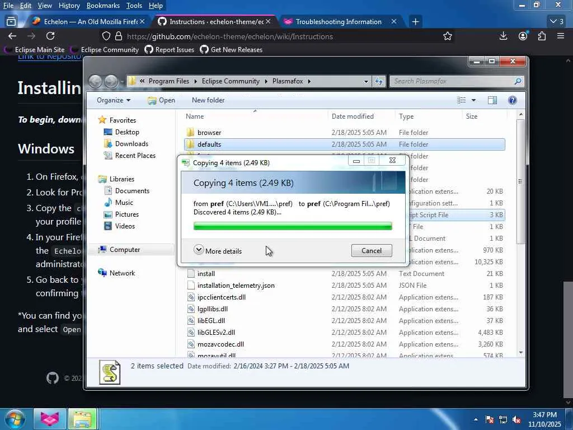
Task: Click the Open toolbar button
Action: 161,100
